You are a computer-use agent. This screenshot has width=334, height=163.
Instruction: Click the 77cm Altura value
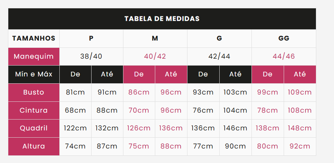(203, 146)
